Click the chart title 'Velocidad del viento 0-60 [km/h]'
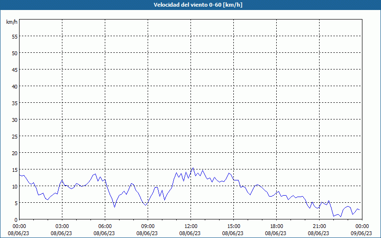 click(198, 5)
